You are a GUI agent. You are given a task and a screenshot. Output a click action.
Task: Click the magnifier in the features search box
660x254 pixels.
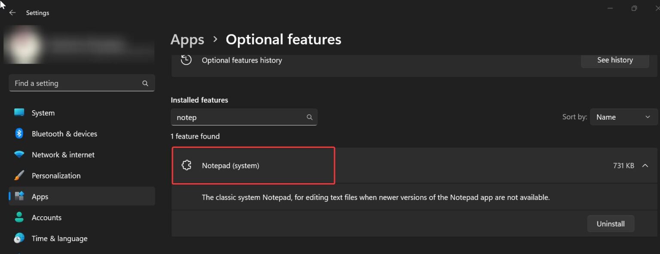[x=309, y=117]
